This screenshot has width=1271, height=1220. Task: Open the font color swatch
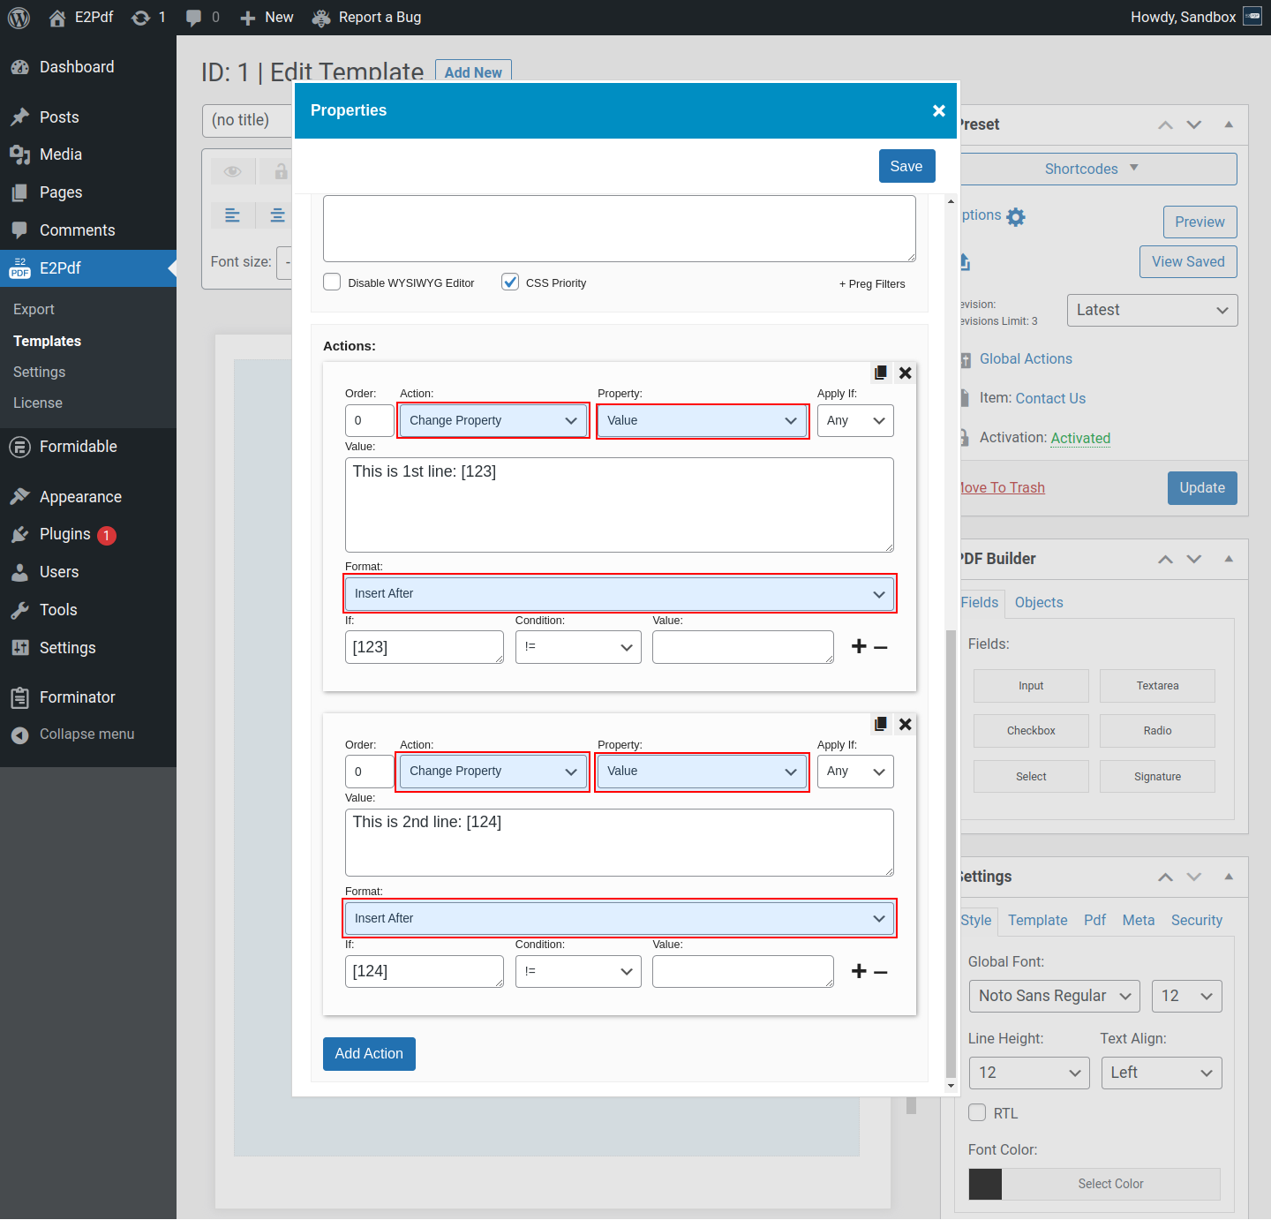[x=985, y=1184]
